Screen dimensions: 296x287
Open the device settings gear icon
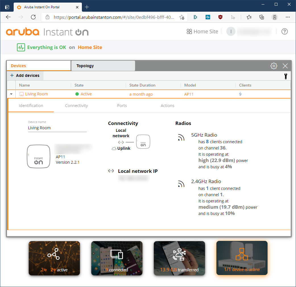point(274,66)
